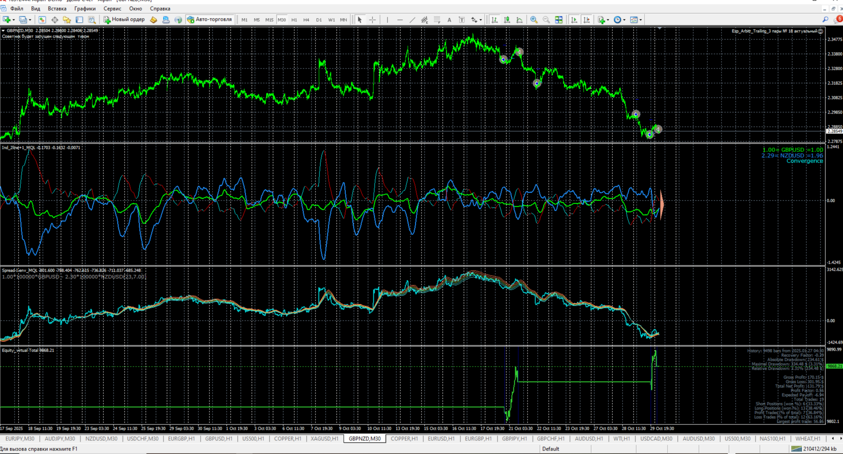Open the Market Watch panel icon
Screen dimensions: 843x454
pyautogui.click(x=42, y=20)
